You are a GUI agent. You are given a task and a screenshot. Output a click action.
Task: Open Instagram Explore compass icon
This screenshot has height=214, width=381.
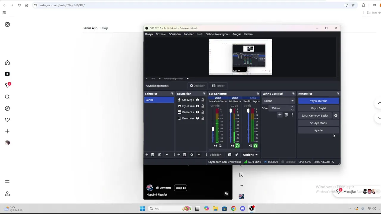(x=7, y=108)
